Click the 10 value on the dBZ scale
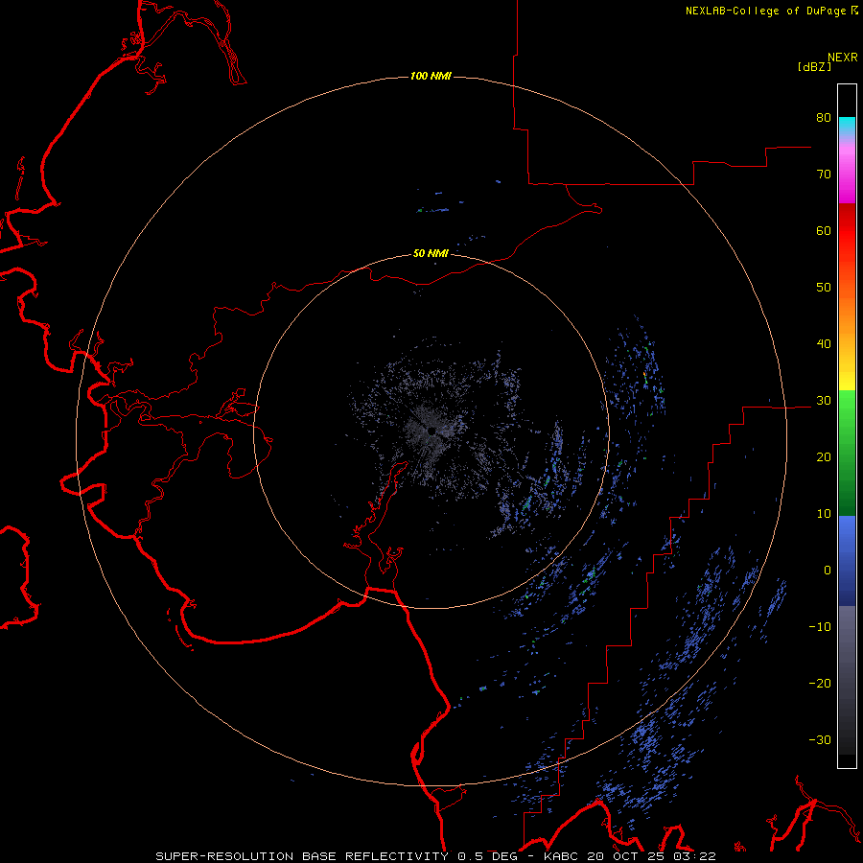Viewport: 863px width, 863px height. pyautogui.click(x=824, y=514)
